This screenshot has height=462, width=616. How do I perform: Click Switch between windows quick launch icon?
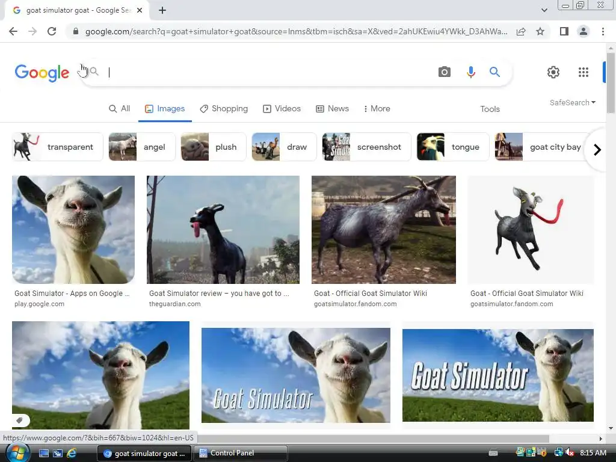click(57, 454)
